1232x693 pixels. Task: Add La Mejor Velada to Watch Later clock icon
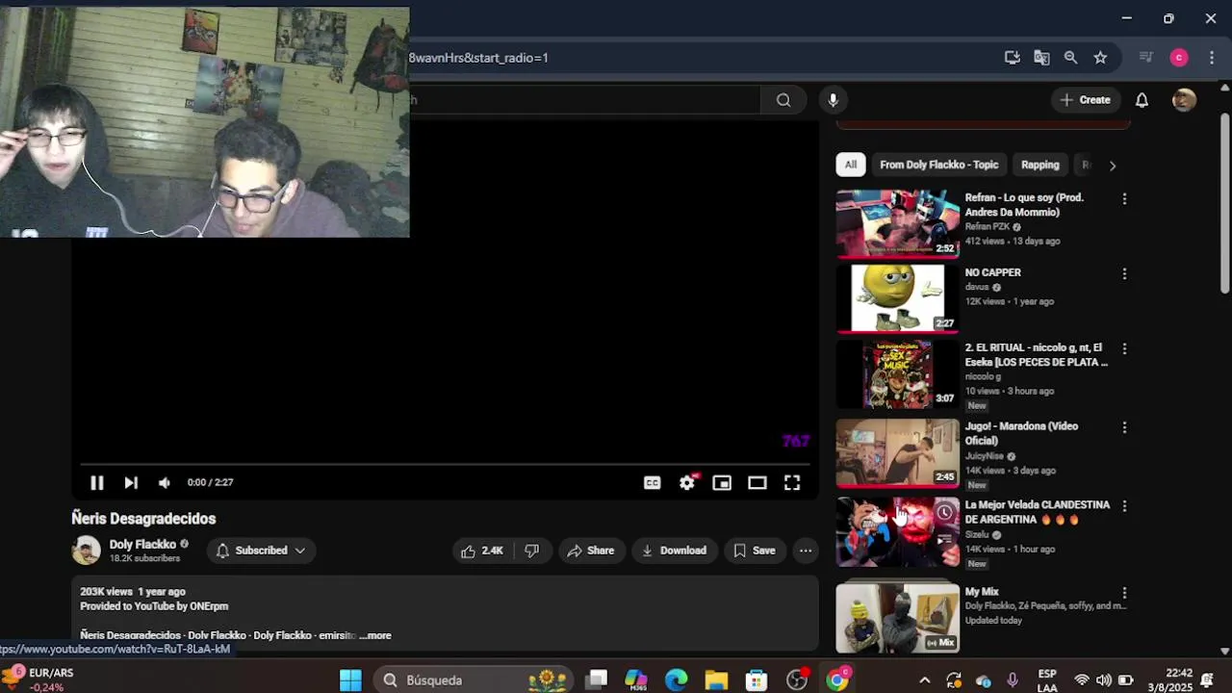click(945, 512)
